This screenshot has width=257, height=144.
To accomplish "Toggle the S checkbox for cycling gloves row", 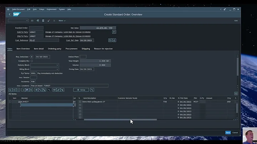I will (x=80, y=102).
